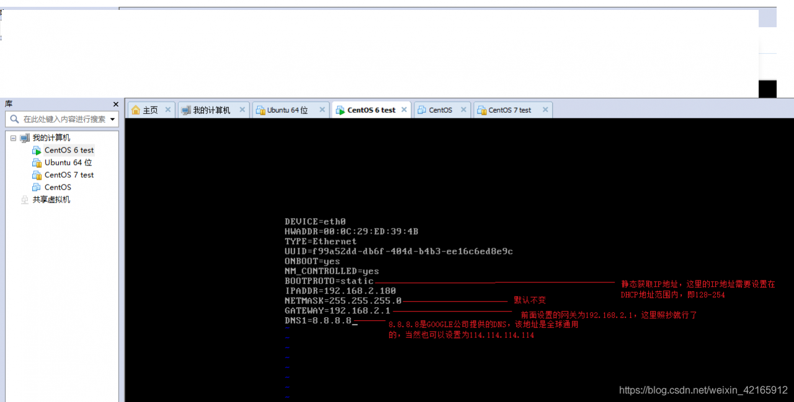Viewport: 794px width, 402px height.
Task: Click the home icon on 主页 tab
Action: tap(136, 110)
